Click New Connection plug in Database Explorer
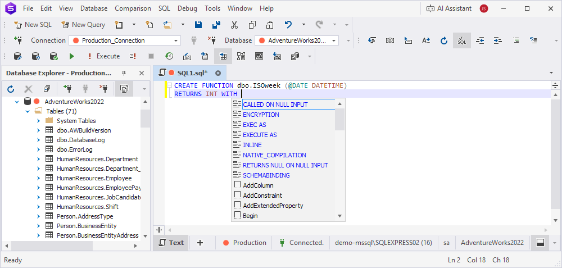Image resolution: width=562 pixels, height=268 pixels. [x=67, y=89]
